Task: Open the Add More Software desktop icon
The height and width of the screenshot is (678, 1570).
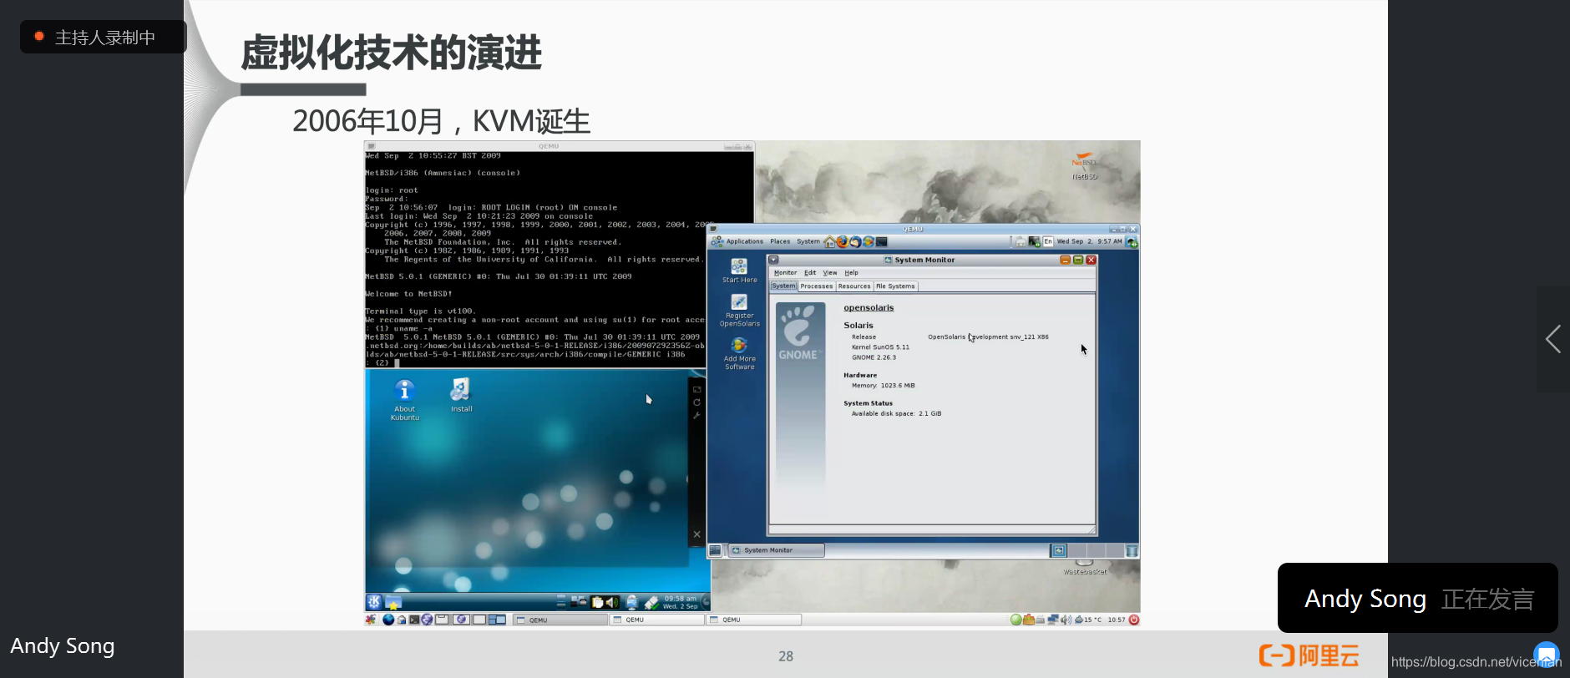Action: [x=739, y=353]
